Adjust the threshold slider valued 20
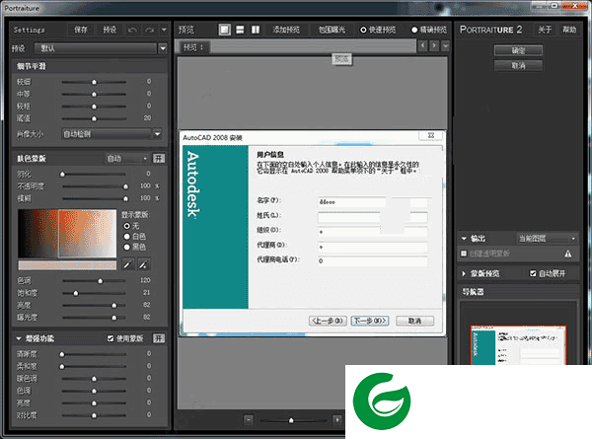The height and width of the screenshot is (439, 592). pos(94,118)
